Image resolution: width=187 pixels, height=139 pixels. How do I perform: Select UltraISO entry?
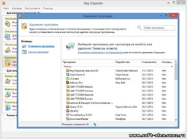point(74,111)
